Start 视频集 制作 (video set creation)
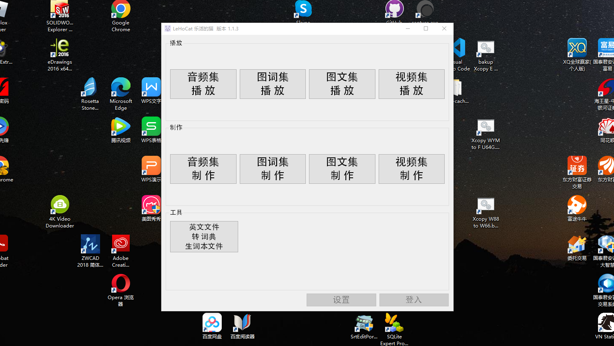The width and height of the screenshot is (614, 346). click(x=411, y=169)
